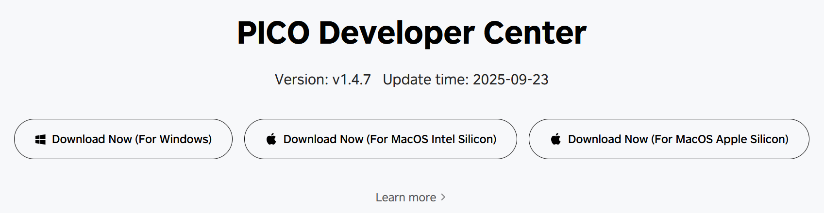The image size is (824, 213).
Task: Click the Apple logo for Apple Silicon download
Action: [x=556, y=139]
